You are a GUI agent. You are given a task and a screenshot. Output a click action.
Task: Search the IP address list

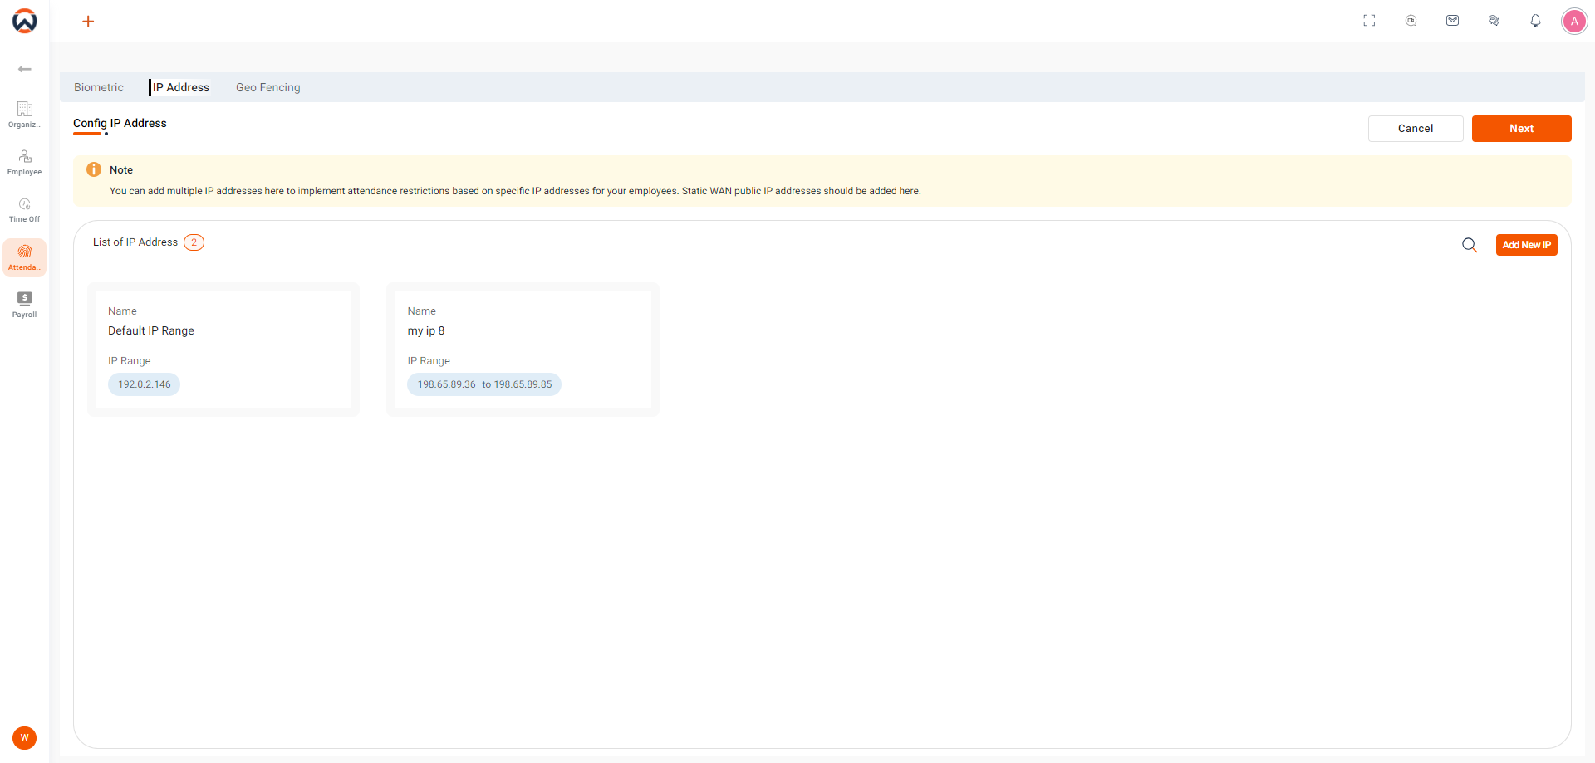click(1470, 245)
